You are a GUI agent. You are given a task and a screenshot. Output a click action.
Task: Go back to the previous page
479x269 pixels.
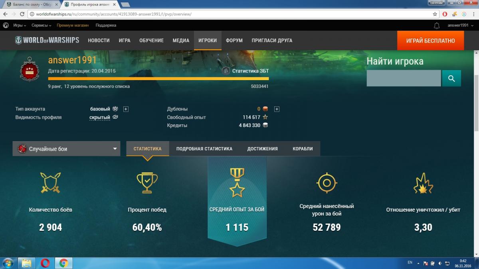(x=5, y=14)
